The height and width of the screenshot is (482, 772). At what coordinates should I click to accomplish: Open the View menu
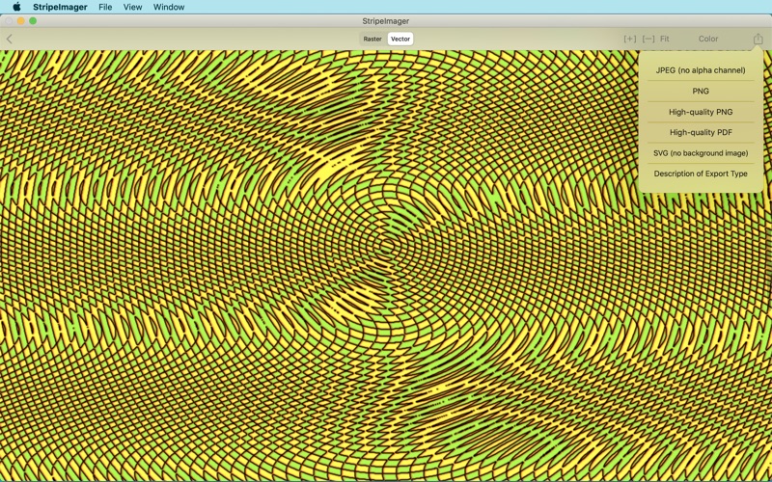click(132, 7)
